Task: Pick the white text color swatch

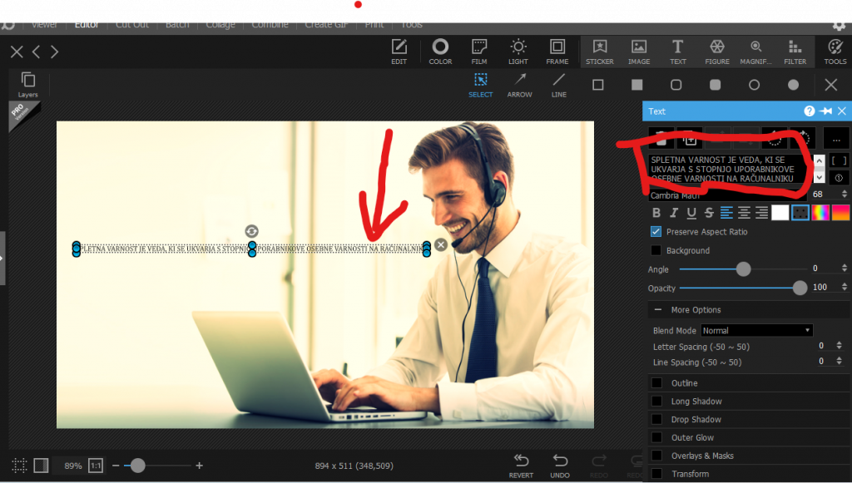Action: [x=780, y=213]
